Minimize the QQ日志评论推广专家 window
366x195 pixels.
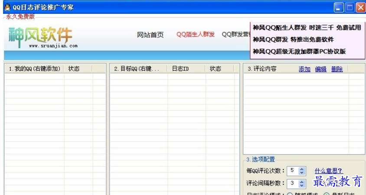[x=338, y=7]
